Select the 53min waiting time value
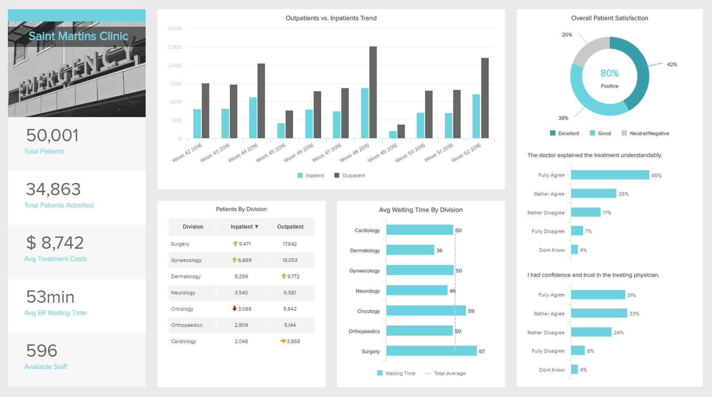 [50, 297]
